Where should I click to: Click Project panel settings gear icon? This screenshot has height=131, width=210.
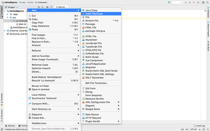pyautogui.click(x=47, y=7)
